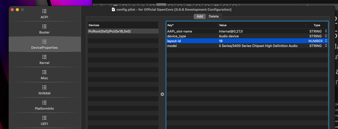This screenshot has width=338, height=129.
Task: Sort by the Value column header
Action: [x=262, y=25]
